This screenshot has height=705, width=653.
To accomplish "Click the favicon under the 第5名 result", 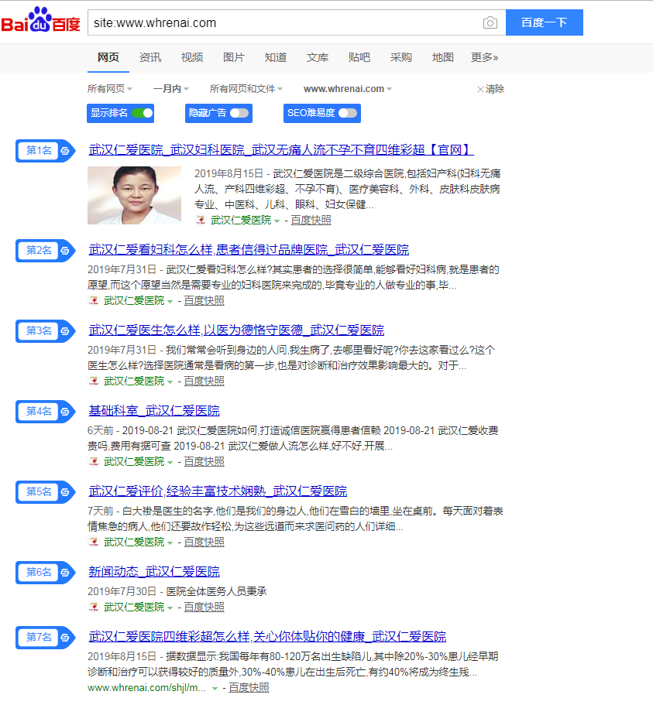I will (94, 542).
